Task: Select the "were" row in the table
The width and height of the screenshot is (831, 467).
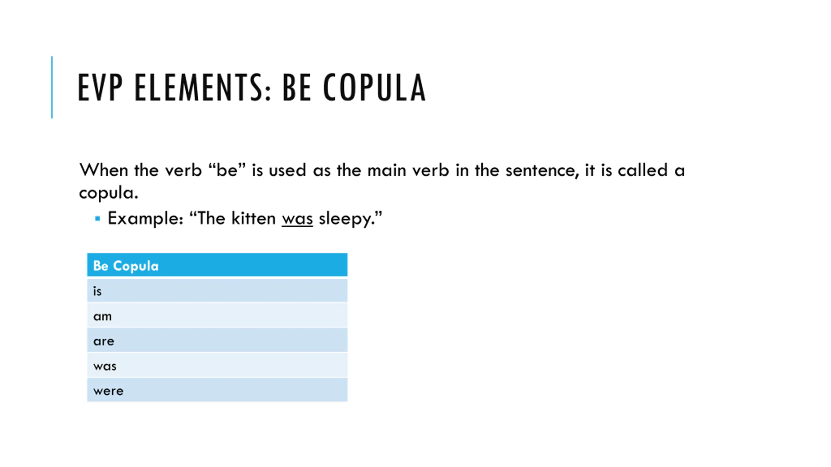Action: click(x=217, y=390)
